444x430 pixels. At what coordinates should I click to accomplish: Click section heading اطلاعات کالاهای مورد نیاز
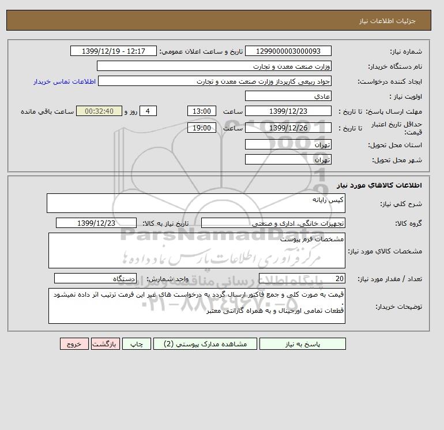click(x=379, y=185)
